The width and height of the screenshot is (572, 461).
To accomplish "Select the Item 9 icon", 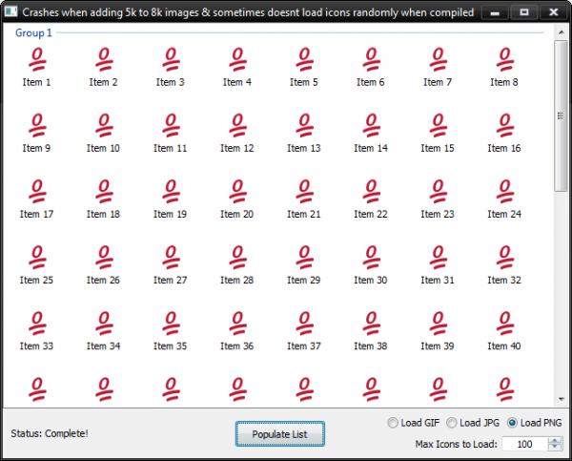I will tap(37, 125).
